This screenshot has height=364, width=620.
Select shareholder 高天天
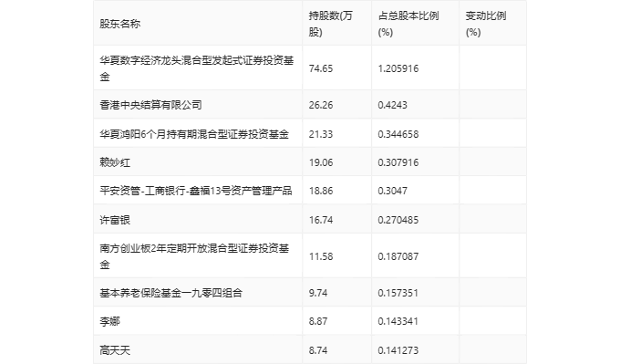pyautogui.click(x=115, y=350)
